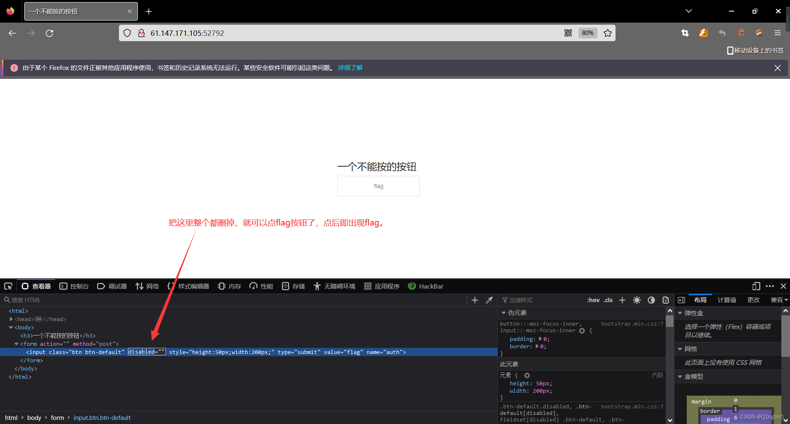Image resolution: width=790 pixels, height=424 pixels.
Task: Open the Firefox hamburger menu
Action: pos(778,33)
